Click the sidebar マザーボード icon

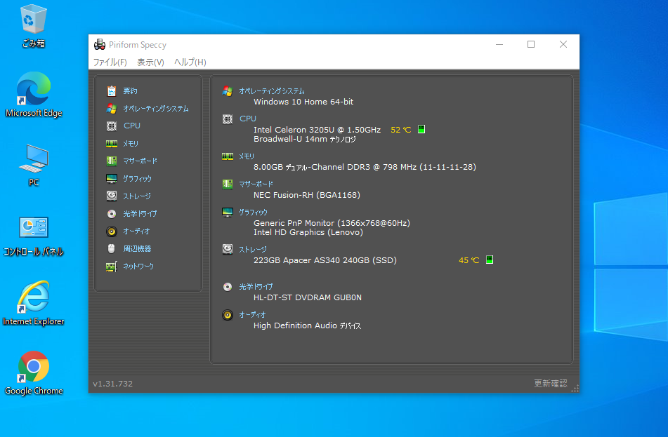tap(112, 161)
